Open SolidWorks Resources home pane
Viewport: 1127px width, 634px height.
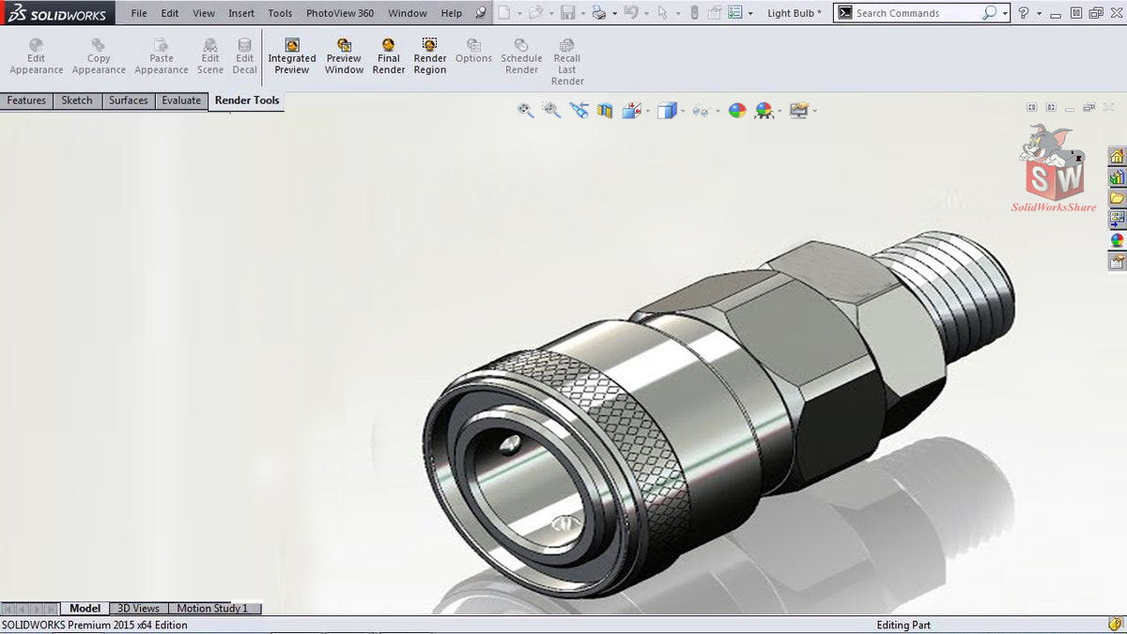pos(1117,156)
